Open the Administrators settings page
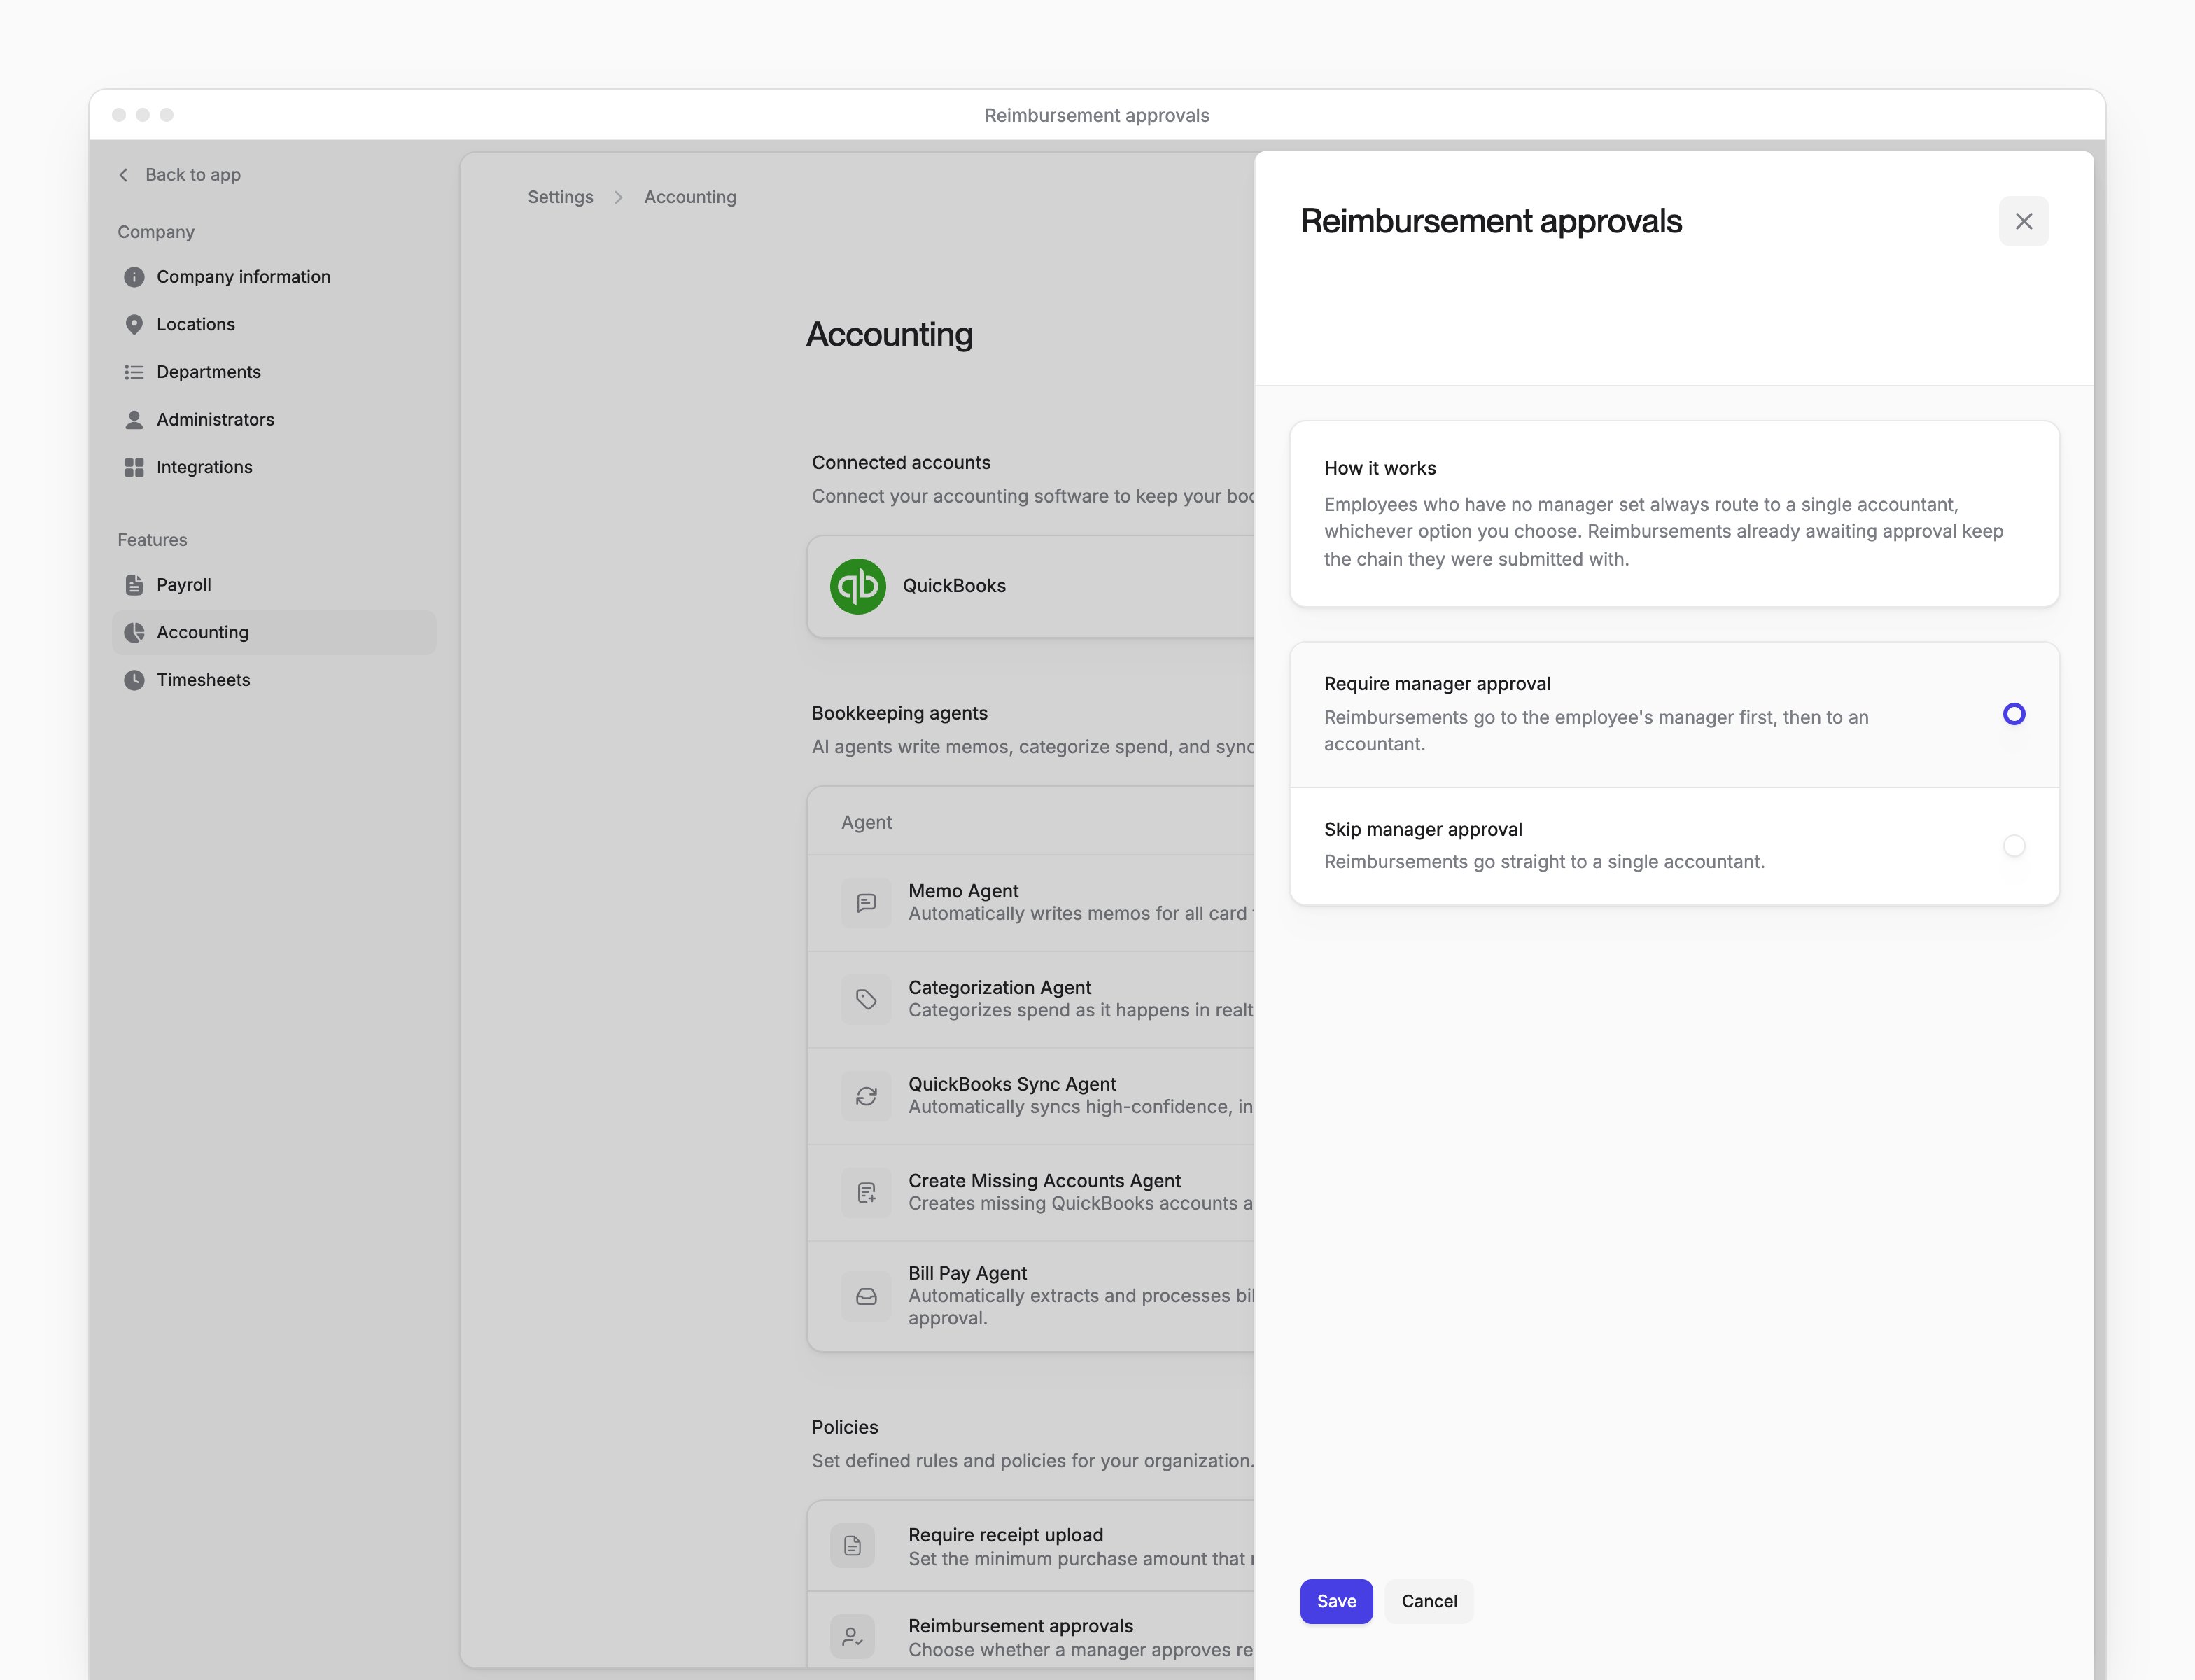The image size is (2195, 1680). [x=274, y=420]
